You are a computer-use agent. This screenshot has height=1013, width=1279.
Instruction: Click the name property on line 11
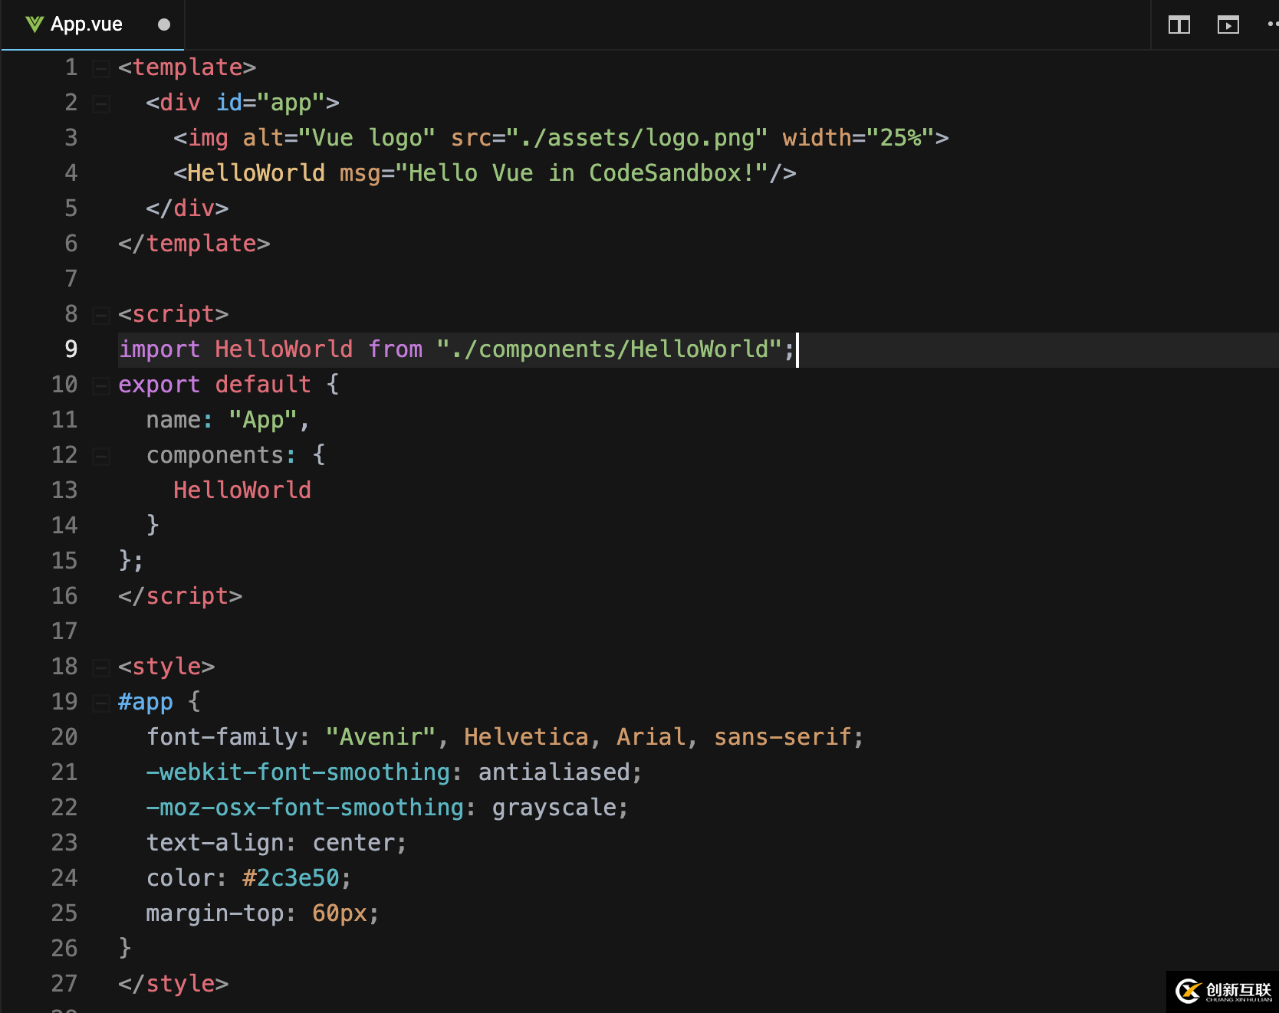(x=174, y=420)
